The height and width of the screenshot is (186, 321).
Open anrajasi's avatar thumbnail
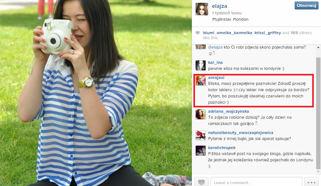click(x=201, y=80)
